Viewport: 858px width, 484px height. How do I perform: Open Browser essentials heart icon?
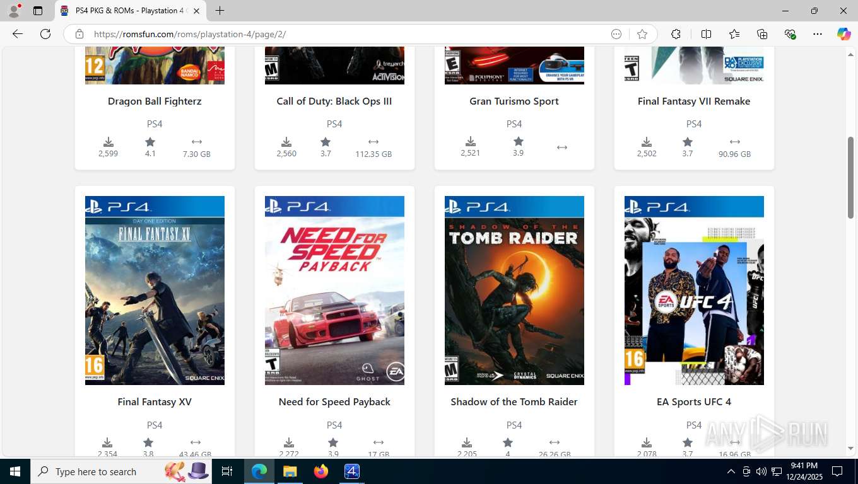pos(790,34)
